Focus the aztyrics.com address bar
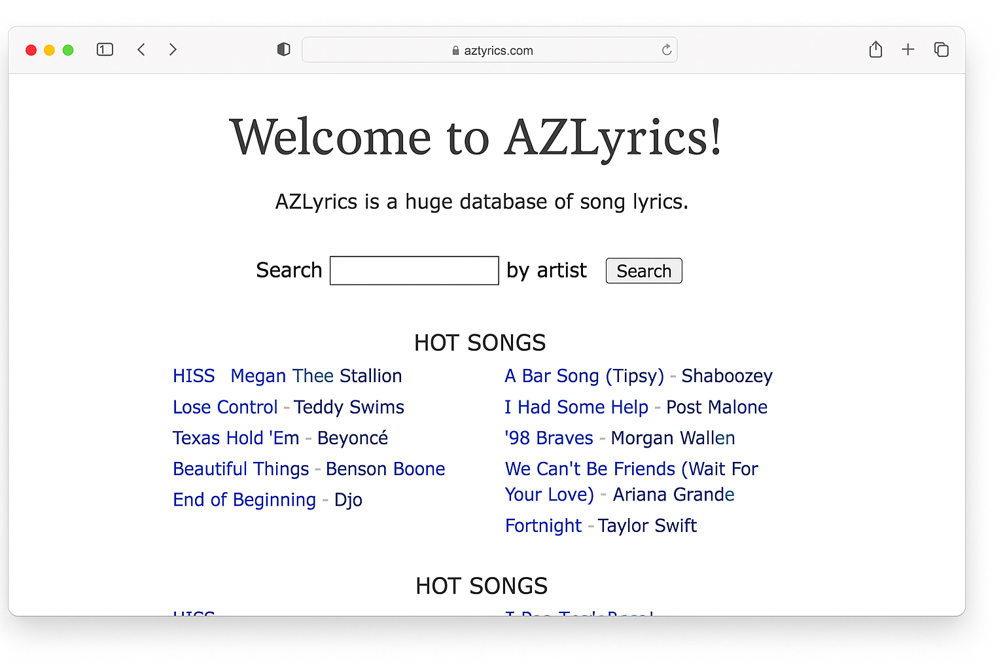Viewport: 1005px width, 670px height. 489,50
